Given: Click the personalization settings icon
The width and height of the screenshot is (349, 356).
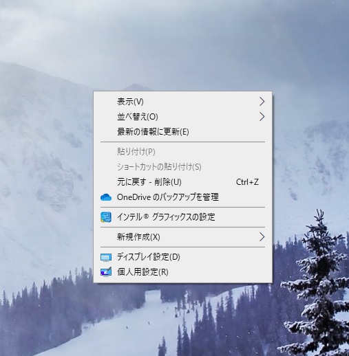Looking at the screenshot, I should [106, 272].
